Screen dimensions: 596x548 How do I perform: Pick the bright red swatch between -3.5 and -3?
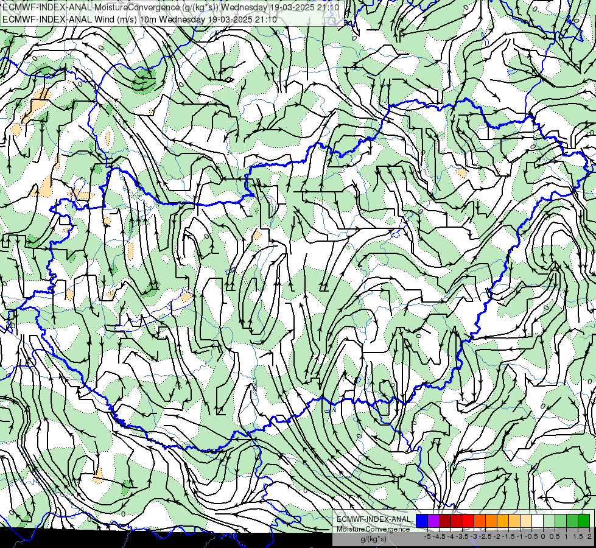point(468,521)
